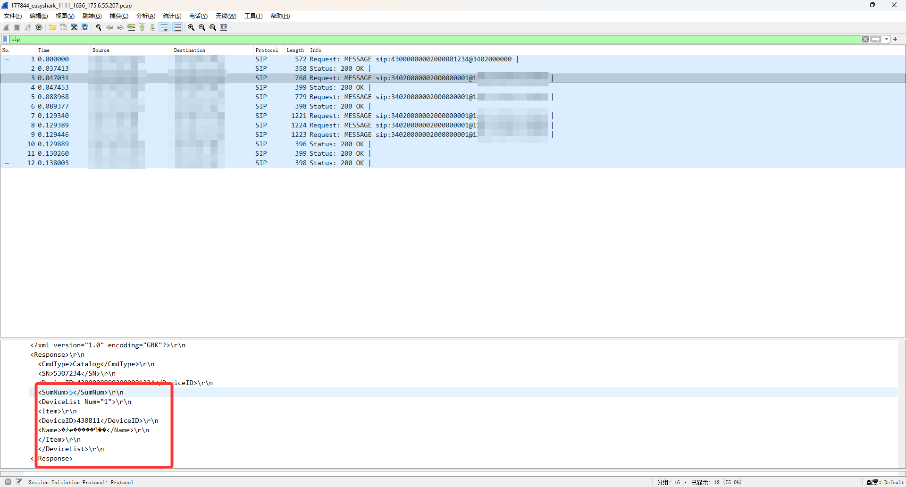The width and height of the screenshot is (906, 487).
Task: Click the resize columns toolbar icon
Action: tap(224, 27)
